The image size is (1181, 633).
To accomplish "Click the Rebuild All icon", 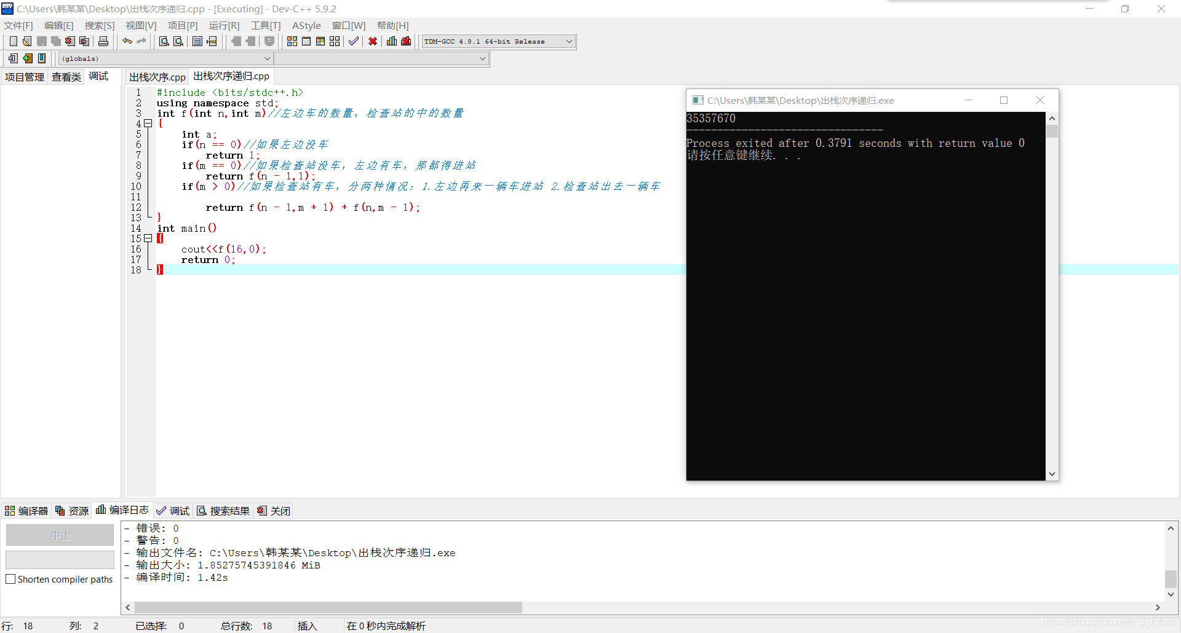I will click(335, 41).
